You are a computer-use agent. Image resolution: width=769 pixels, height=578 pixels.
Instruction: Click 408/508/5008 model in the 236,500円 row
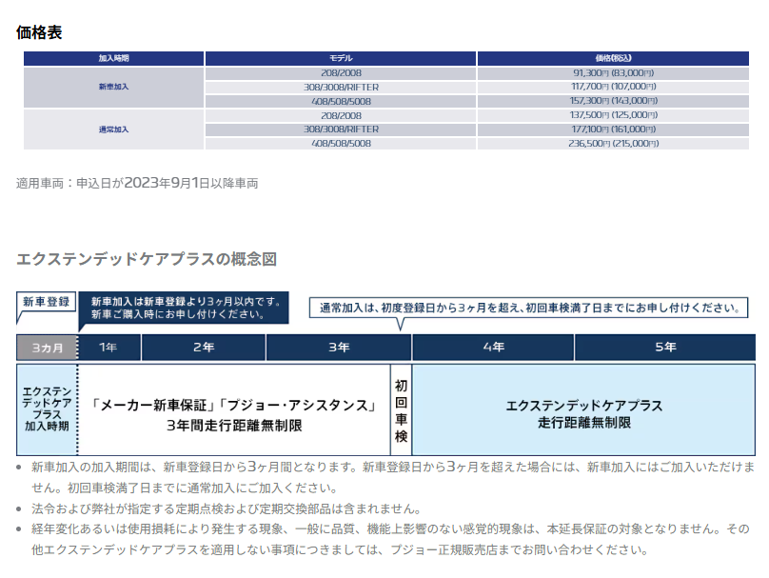341,144
